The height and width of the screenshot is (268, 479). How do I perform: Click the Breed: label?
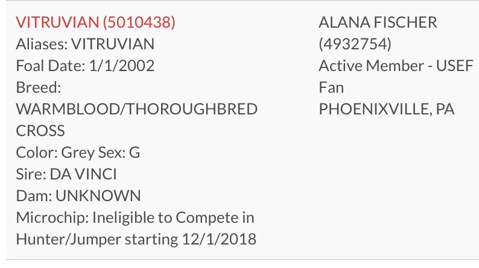point(39,87)
